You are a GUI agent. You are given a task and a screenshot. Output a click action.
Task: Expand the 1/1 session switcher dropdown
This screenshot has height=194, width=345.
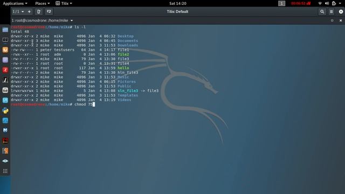coord(18,12)
